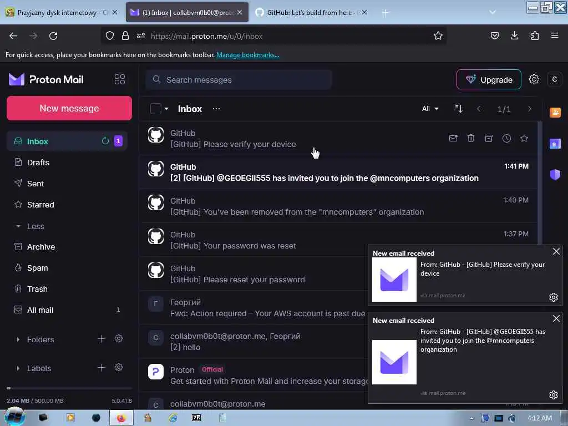Open a new browser tab
This screenshot has width=568, height=426.
pyautogui.click(x=385, y=13)
